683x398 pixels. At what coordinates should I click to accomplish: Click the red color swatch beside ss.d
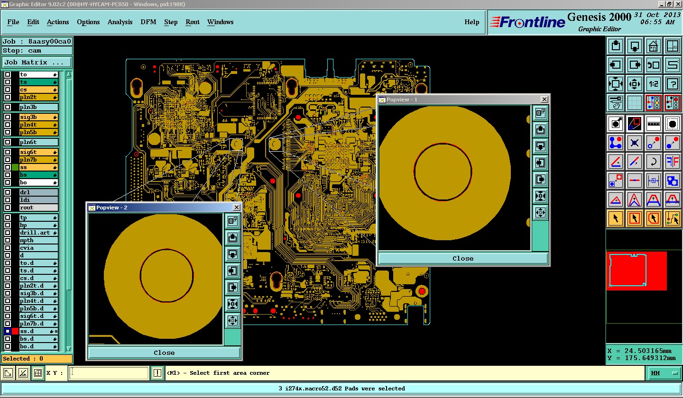(15, 331)
